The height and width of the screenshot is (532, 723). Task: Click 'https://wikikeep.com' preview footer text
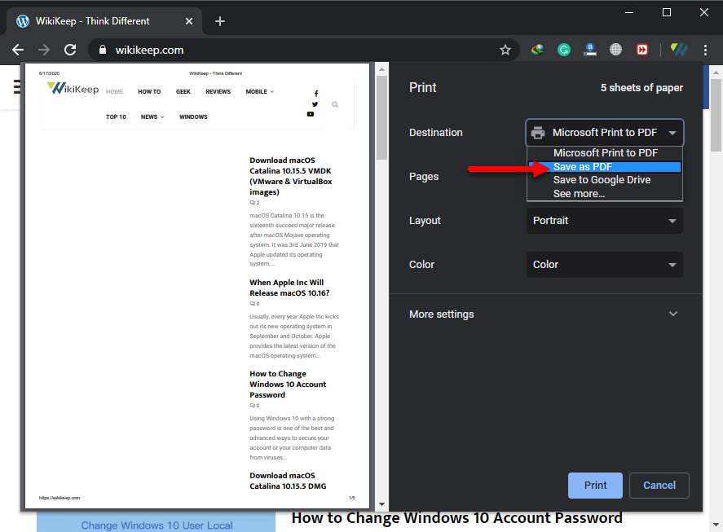tap(60, 498)
